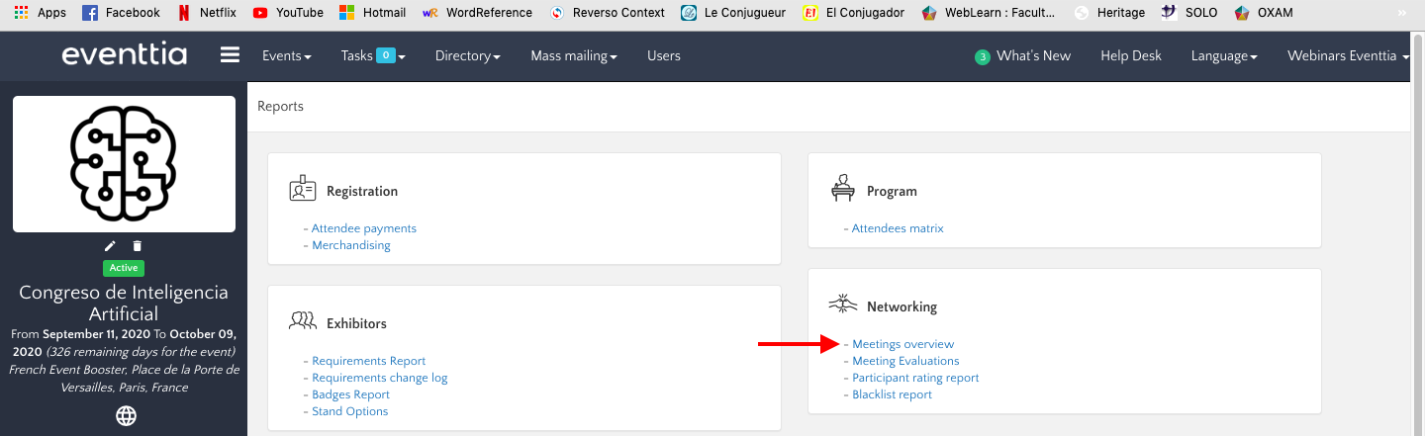Open the Badges Report link
This screenshot has width=1425, height=436.
pyautogui.click(x=349, y=394)
